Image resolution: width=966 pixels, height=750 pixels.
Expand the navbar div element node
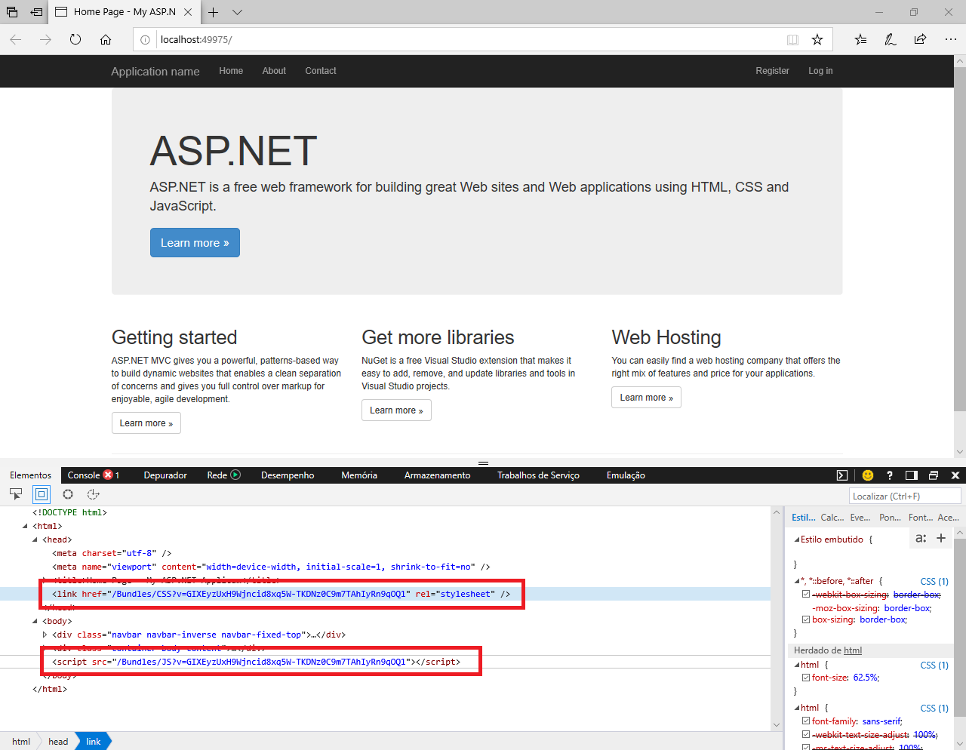45,635
